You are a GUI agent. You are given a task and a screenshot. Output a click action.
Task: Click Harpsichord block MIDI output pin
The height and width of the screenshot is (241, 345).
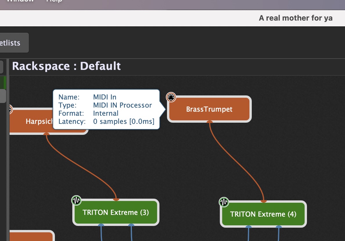pyautogui.click(x=46, y=134)
